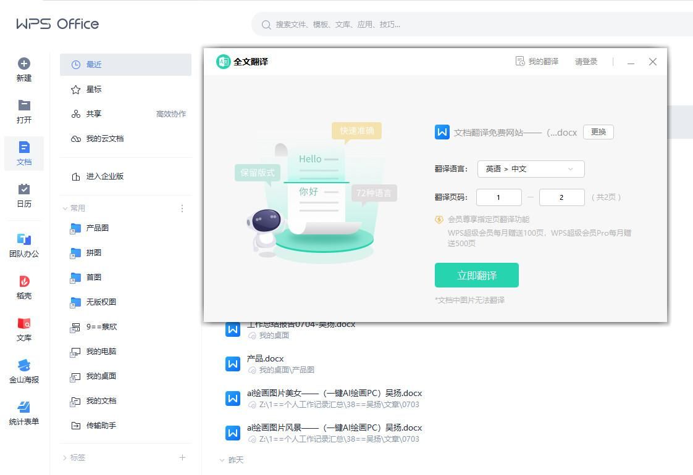
Task: Click the document icon beside 文档翻译免费网站
Action: click(442, 132)
